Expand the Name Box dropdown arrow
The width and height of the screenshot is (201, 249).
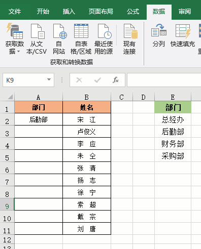click(x=49, y=79)
